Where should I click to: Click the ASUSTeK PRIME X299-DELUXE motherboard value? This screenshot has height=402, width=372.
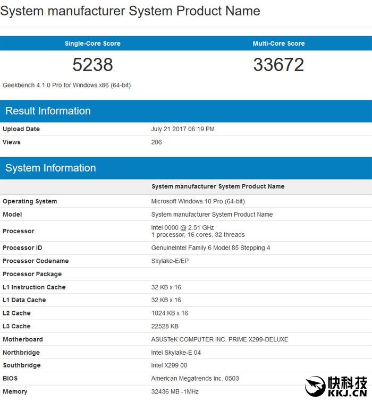click(219, 339)
